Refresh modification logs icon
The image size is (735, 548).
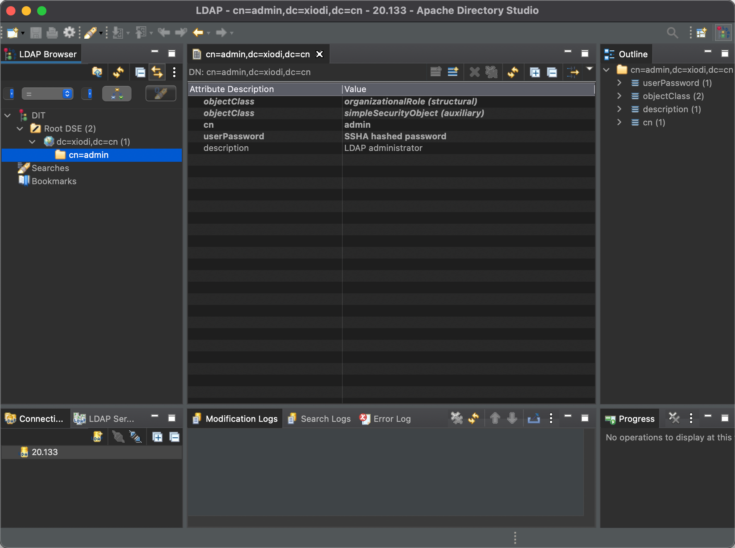(x=474, y=418)
